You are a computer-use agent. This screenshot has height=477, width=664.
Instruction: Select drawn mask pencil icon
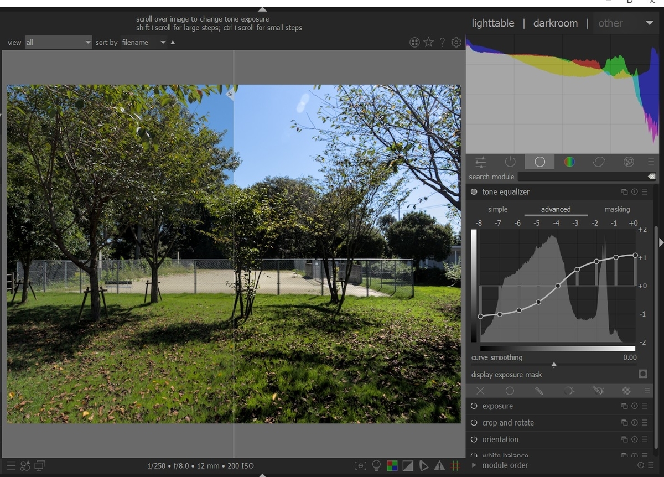click(539, 391)
